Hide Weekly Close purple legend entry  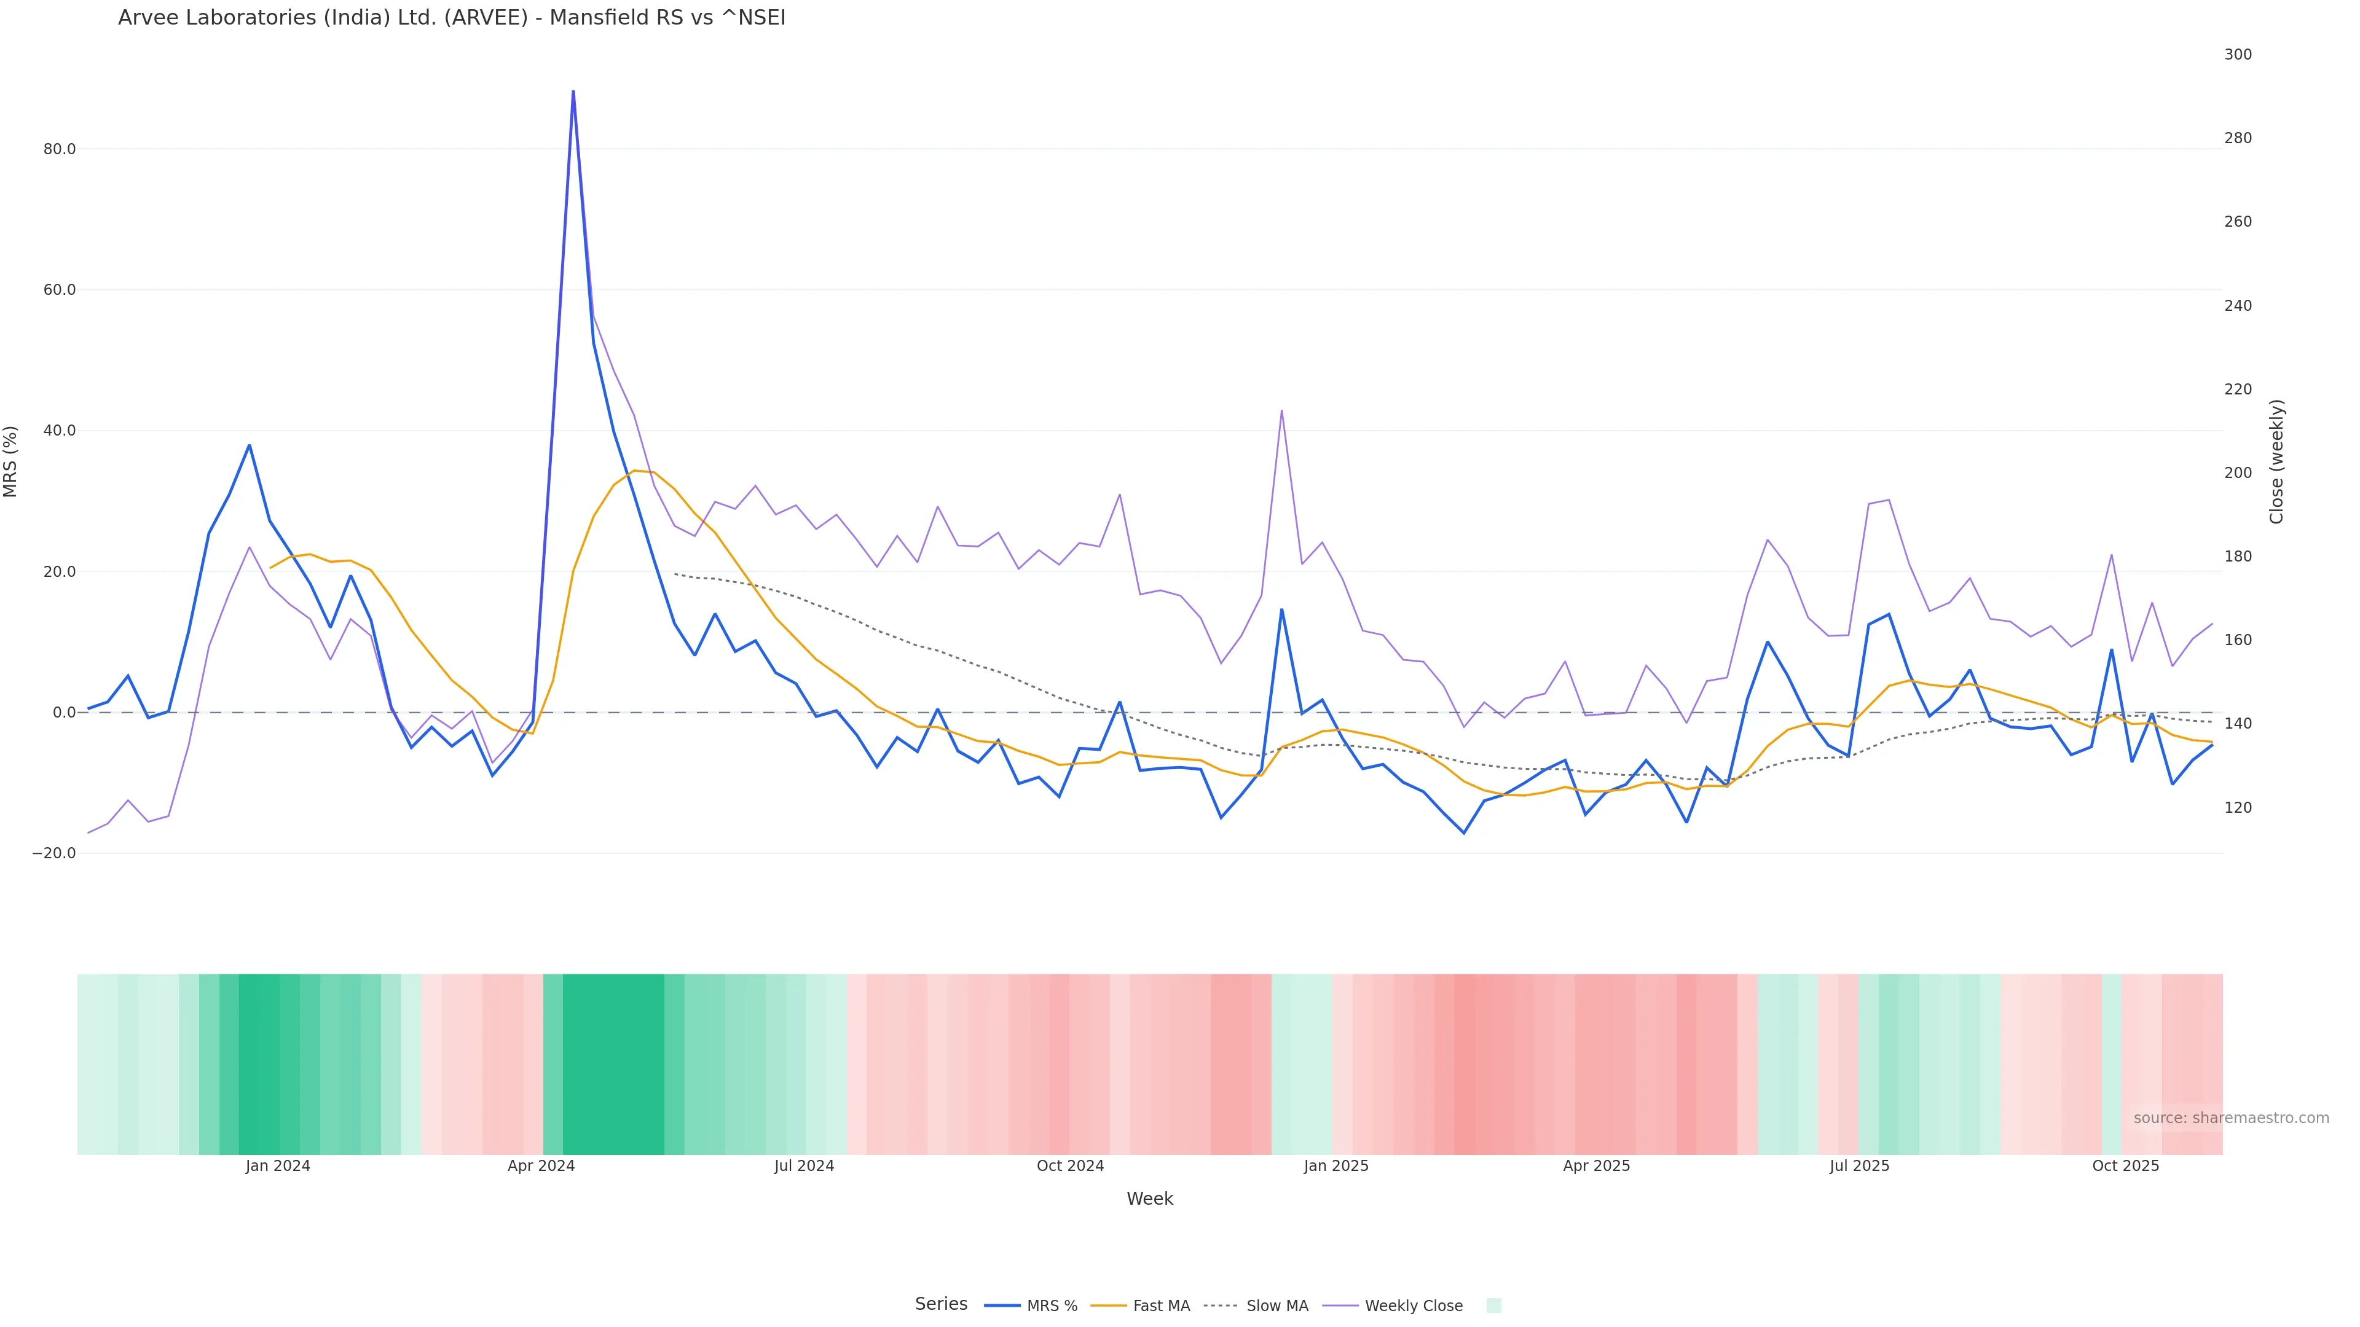pyautogui.click(x=1413, y=1306)
